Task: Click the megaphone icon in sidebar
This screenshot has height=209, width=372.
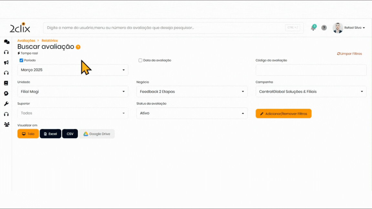Action: tap(6, 63)
